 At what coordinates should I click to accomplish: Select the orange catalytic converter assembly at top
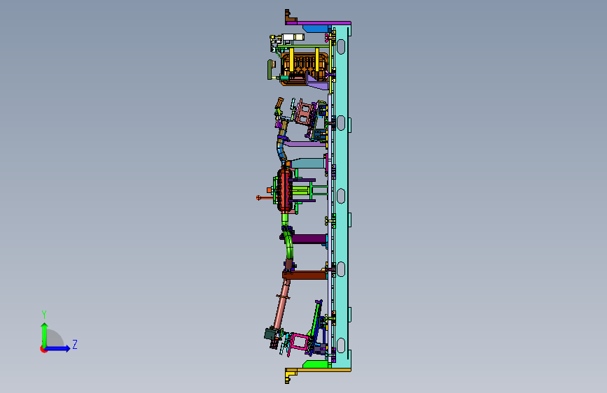point(305,69)
